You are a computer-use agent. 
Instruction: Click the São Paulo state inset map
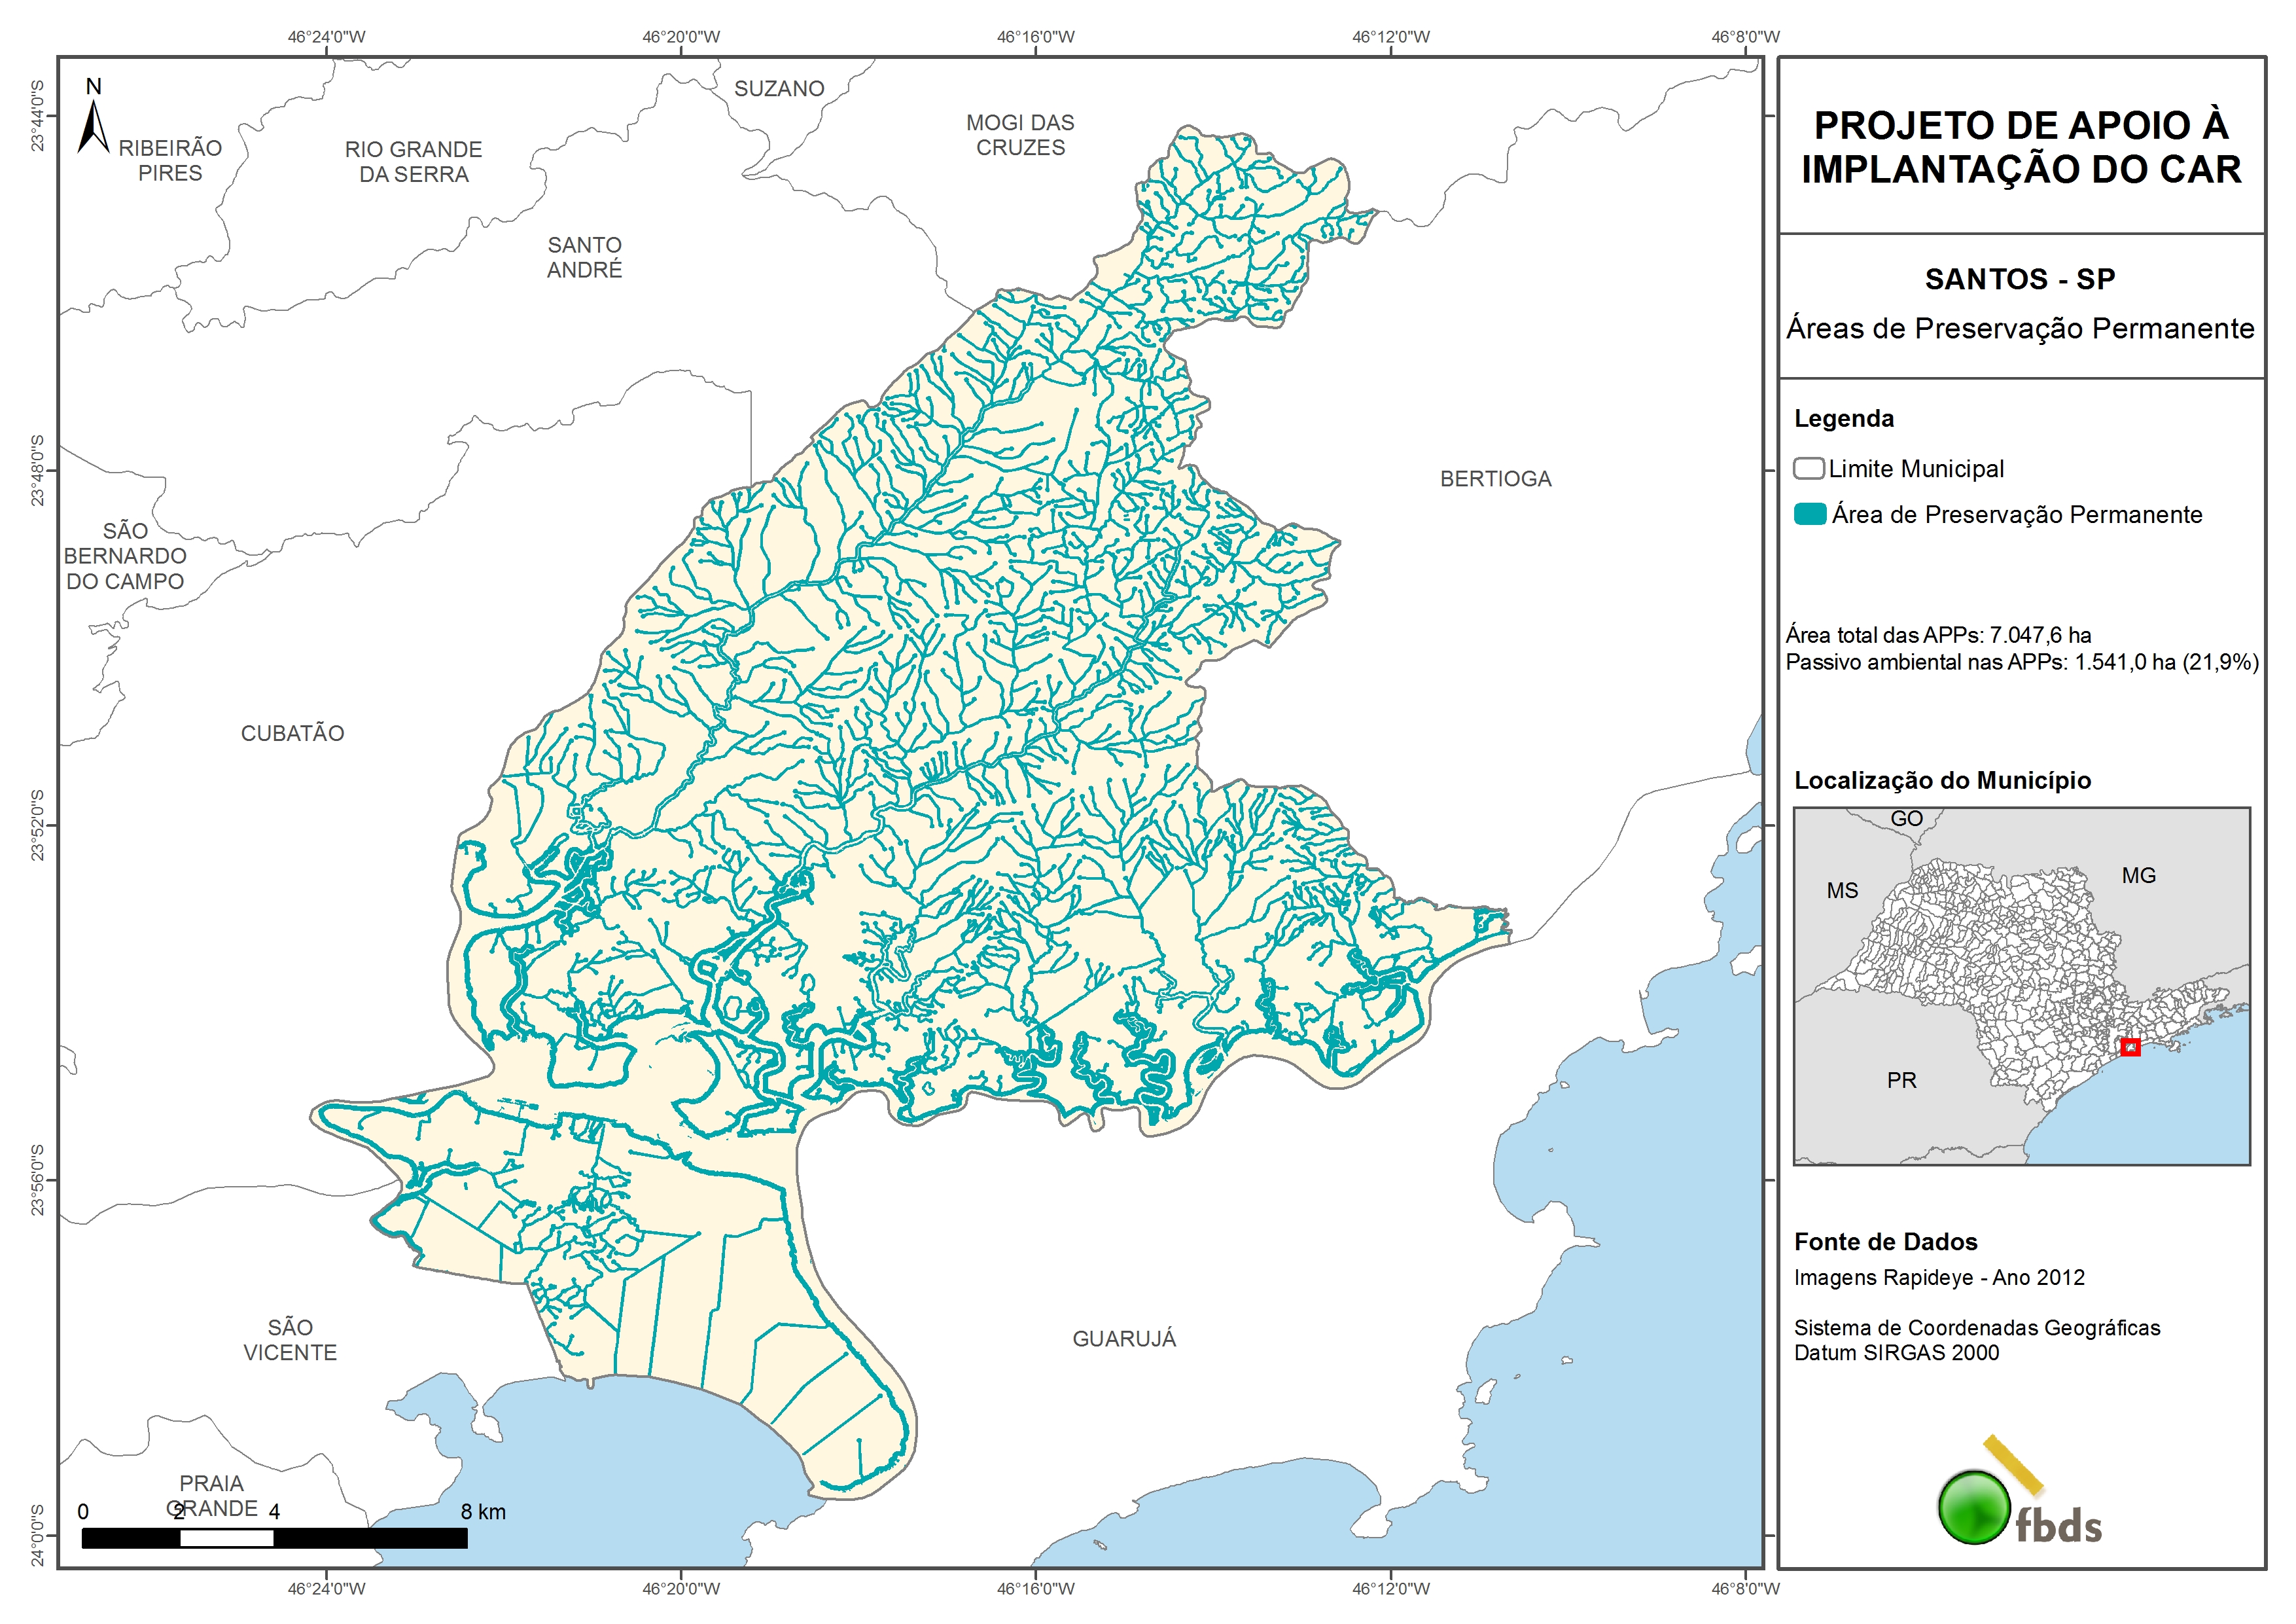(x=2021, y=986)
